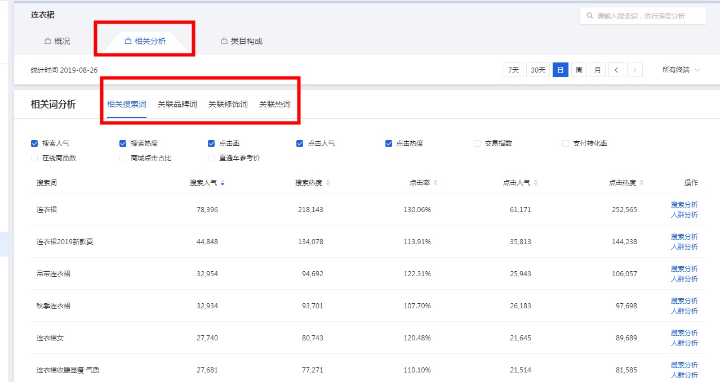Select the 30天 time range button
The width and height of the screenshot is (720, 382).
538,70
